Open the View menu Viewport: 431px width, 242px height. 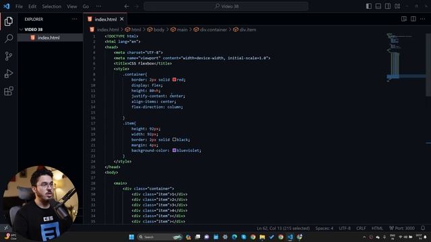(72, 6)
